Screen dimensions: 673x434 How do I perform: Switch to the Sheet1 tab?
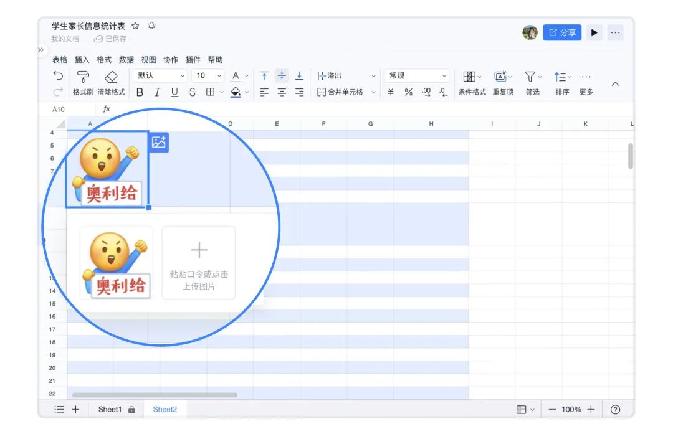click(x=117, y=410)
